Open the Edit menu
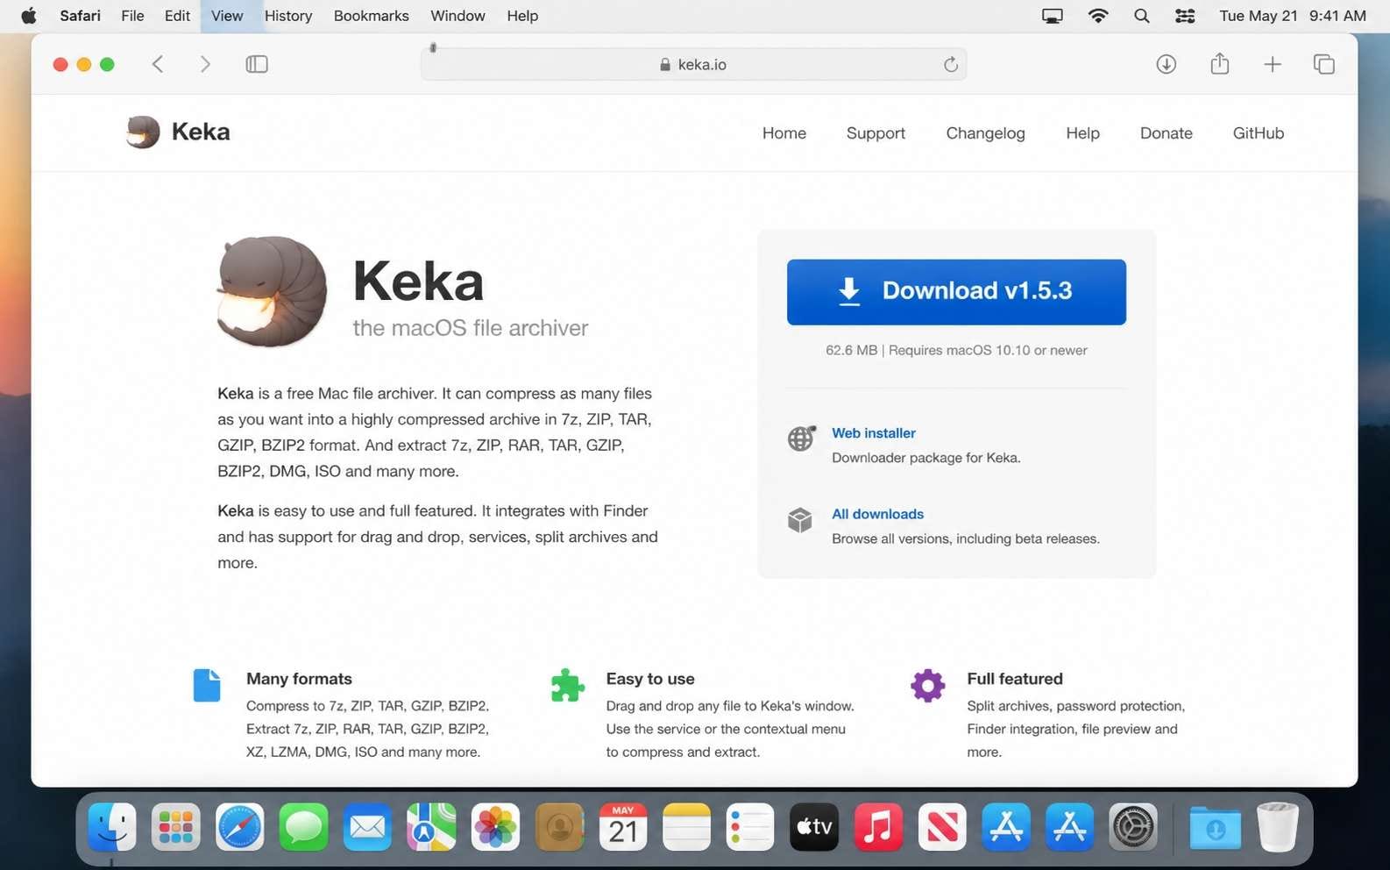Image resolution: width=1390 pixels, height=870 pixels. [x=177, y=16]
